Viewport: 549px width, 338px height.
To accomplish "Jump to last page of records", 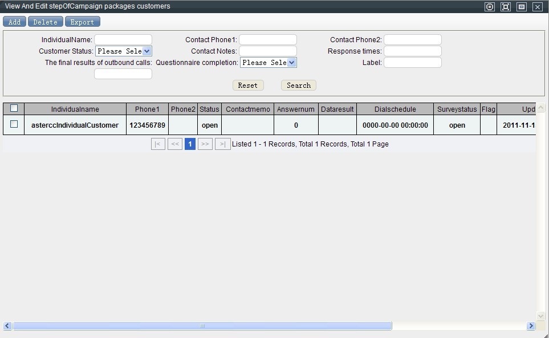I will click(x=222, y=144).
